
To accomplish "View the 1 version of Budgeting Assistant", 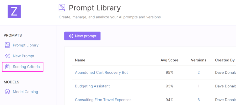I will (199, 86).
